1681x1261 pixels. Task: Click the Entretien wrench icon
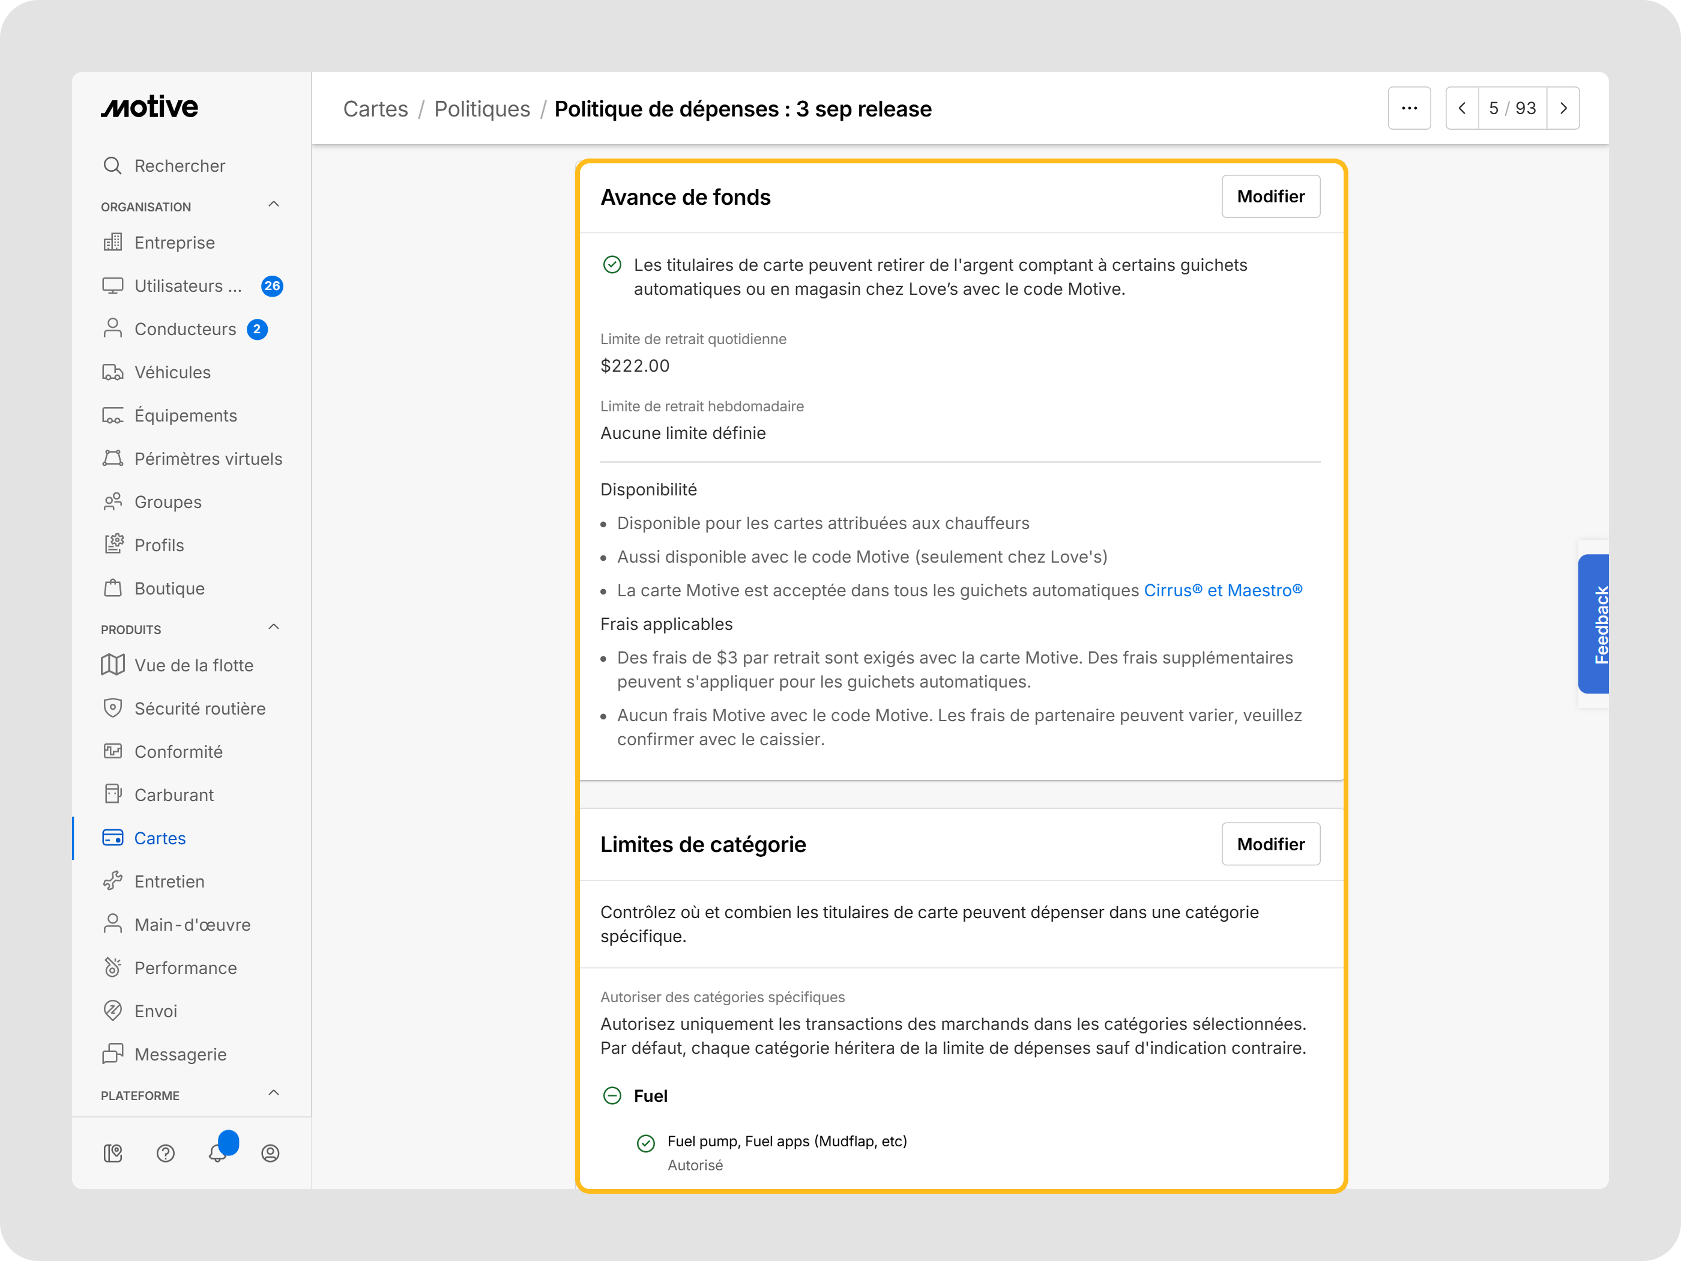coord(112,881)
